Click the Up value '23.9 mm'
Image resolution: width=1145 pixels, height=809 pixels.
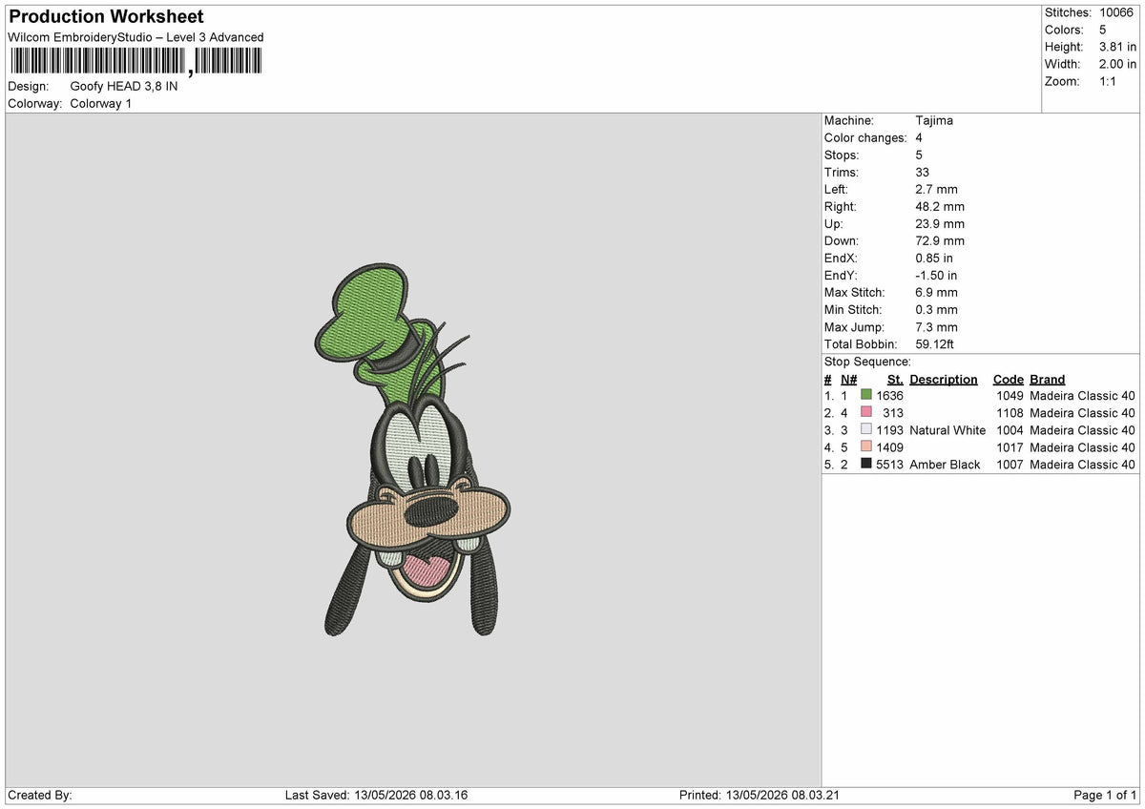pos(940,223)
